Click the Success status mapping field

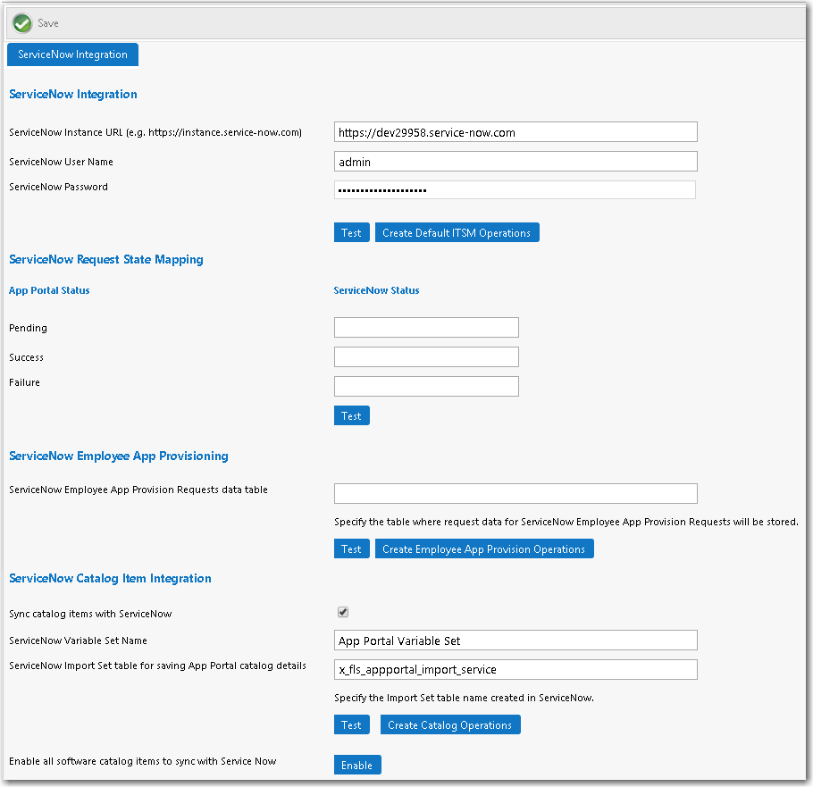[426, 357]
